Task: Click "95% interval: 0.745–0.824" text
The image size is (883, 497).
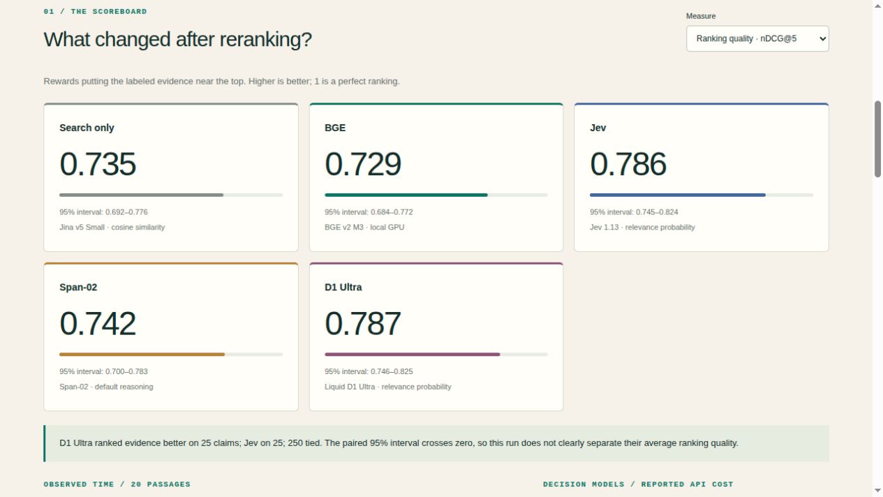Action: click(634, 212)
